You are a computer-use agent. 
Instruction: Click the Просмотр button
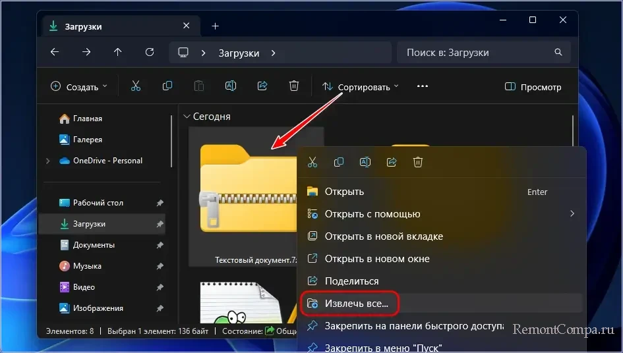(x=533, y=87)
